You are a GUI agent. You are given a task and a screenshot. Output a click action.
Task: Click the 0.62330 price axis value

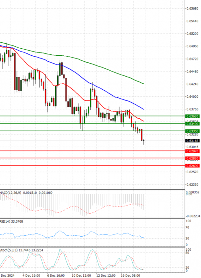[193, 185]
